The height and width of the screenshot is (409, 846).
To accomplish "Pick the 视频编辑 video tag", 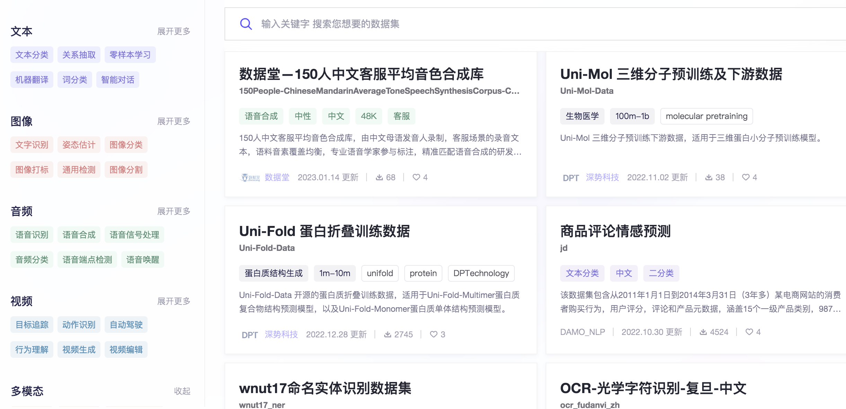I will (126, 349).
